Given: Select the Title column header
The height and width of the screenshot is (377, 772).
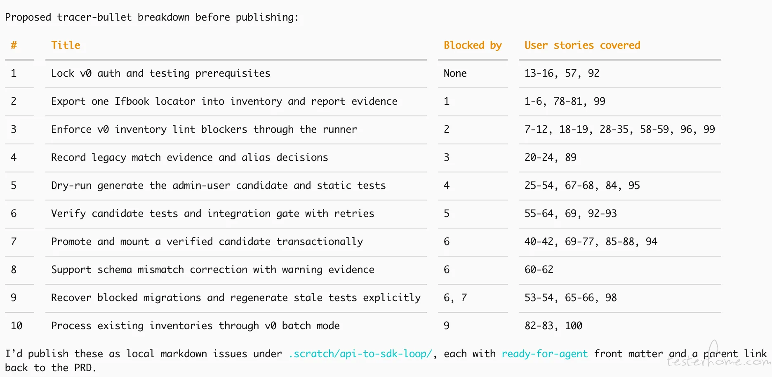Looking at the screenshot, I should pyautogui.click(x=66, y=45).
